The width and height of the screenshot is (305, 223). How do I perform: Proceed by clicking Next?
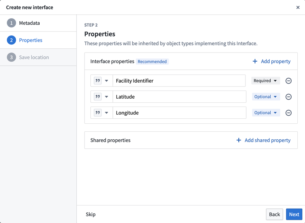click(294, 214)
